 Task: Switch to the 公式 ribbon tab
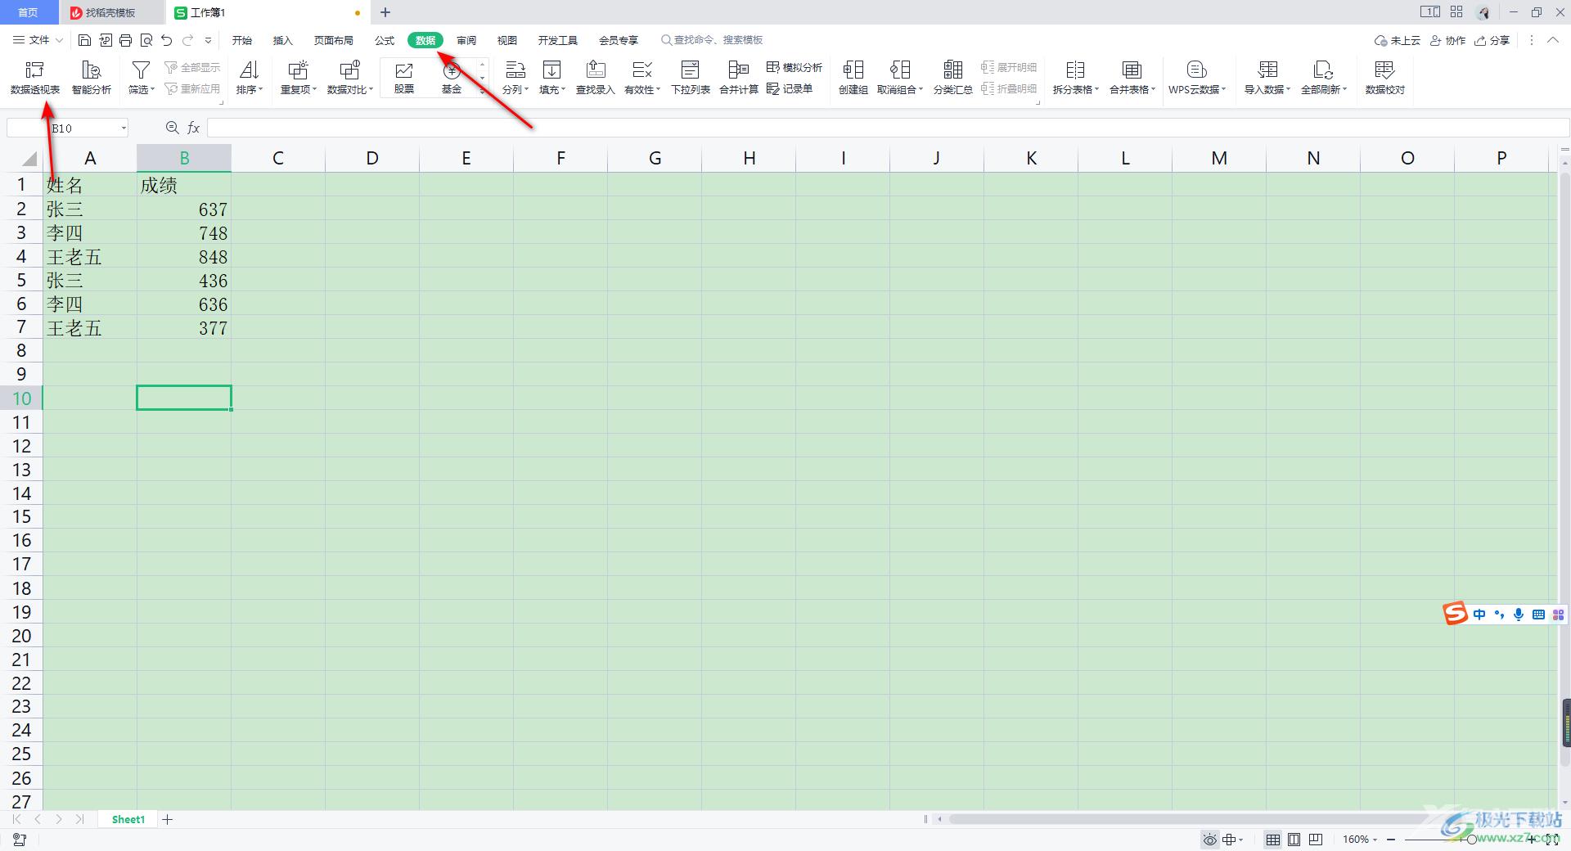[385, 40]
